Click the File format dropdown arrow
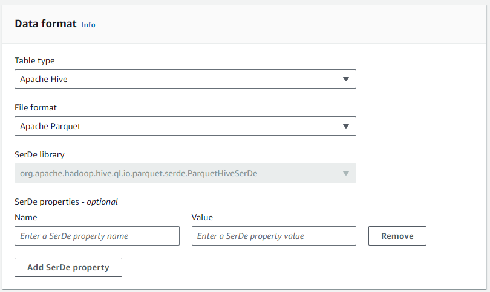Screen dimensions: 490x292 point(346,126)
